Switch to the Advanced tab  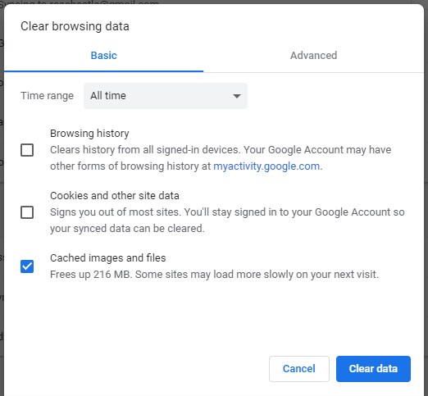click(x=313, y=56)
